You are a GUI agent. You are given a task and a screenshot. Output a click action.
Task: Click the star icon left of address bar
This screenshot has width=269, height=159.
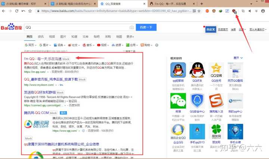point(30,11)
